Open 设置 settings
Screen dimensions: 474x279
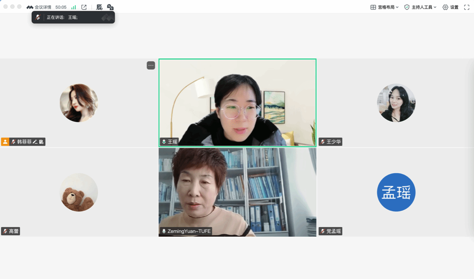450,7
